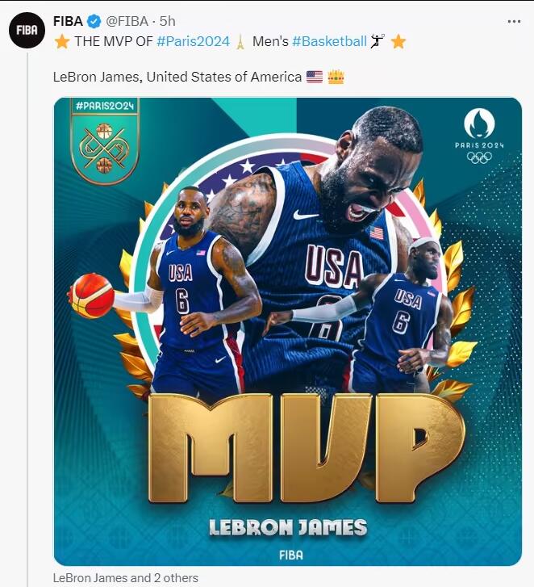Click the Eiffel Tower emoji
Screen dimensions: 534x587
pos(240,41)
